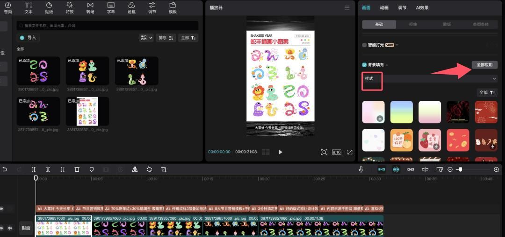Viewport: 505px width, 237px height.
Task: Add a marker with the shield icon
Action: point(92,169)
